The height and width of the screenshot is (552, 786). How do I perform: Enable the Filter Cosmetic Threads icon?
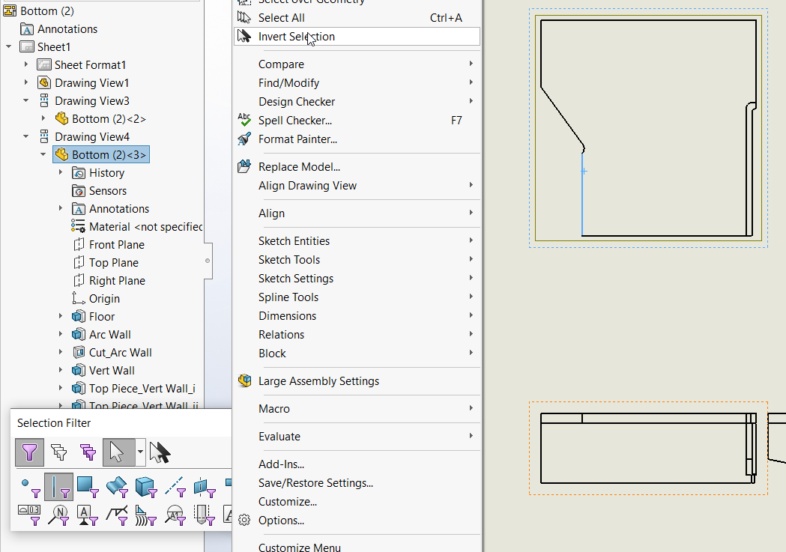coord(204,515)
